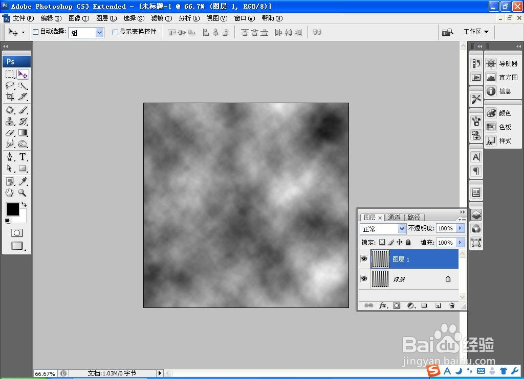This screenshot has height=379, width=524.
Task: Open the Layers panel options menu
Action: 462,219
